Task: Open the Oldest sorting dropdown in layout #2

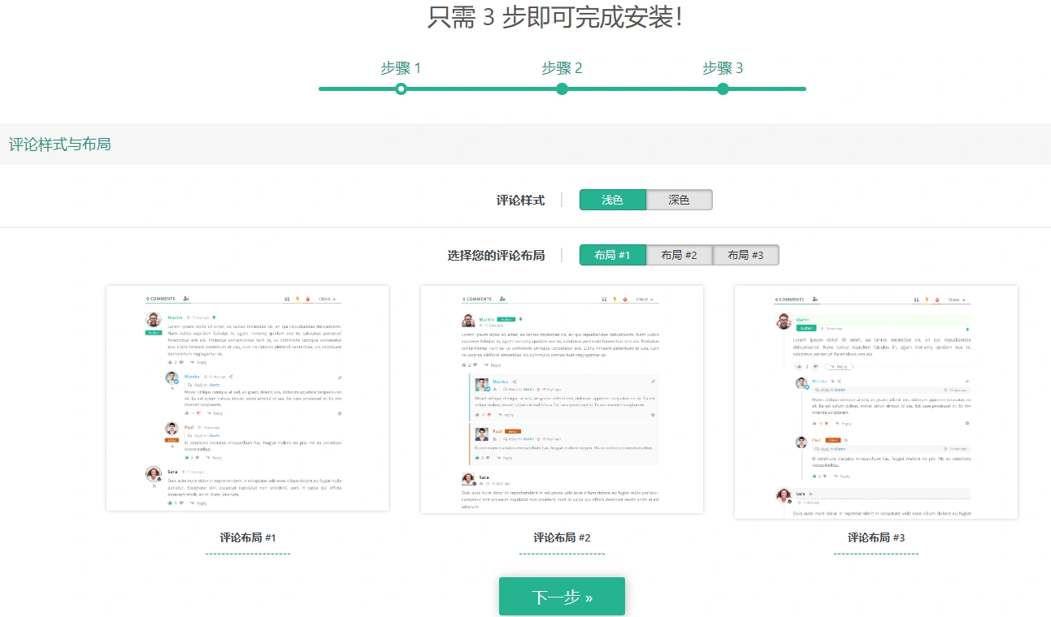Action: click(644, 299)
